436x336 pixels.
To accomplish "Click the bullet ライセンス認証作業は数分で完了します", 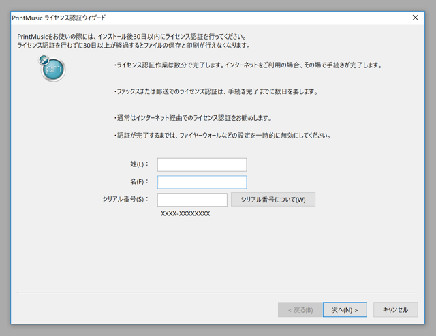I will pos(248,65).
